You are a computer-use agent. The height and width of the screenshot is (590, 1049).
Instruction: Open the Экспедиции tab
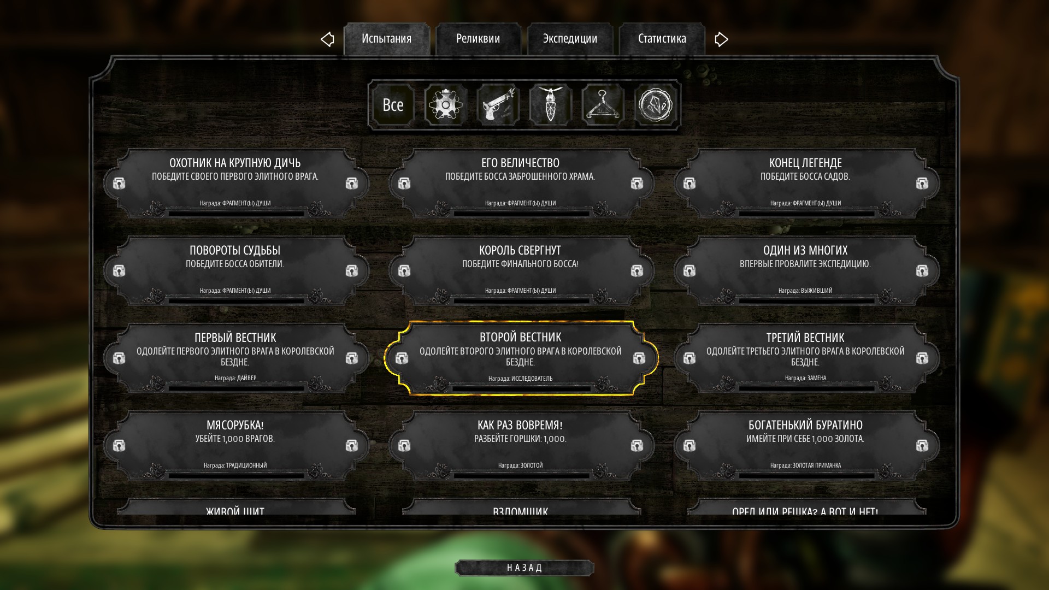point(570,39)
